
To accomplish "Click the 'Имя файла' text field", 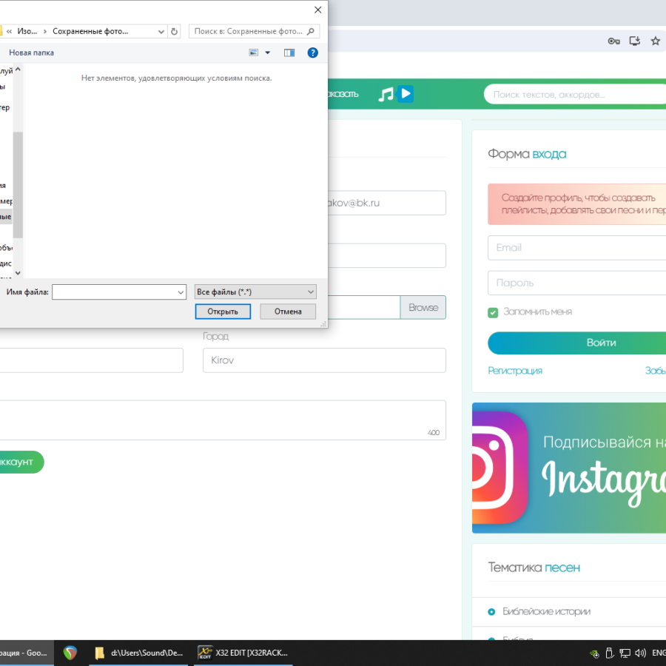I will (x=114, y=292).
